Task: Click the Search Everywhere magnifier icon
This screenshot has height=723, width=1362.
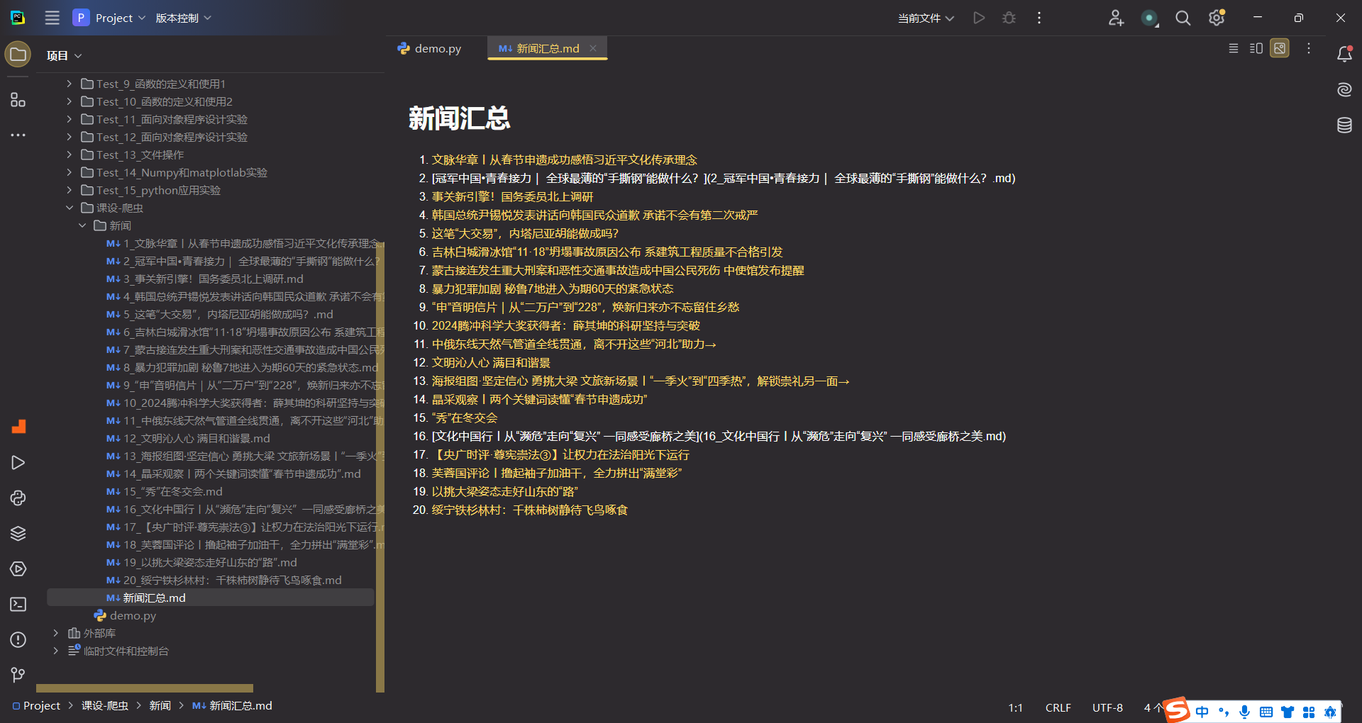Action: coord(1183,18)
